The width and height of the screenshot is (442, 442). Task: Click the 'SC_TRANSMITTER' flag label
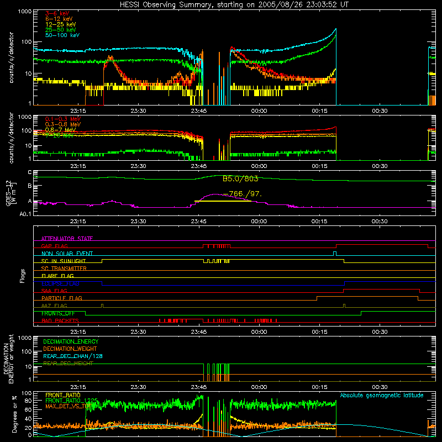[x=64, y=269]
